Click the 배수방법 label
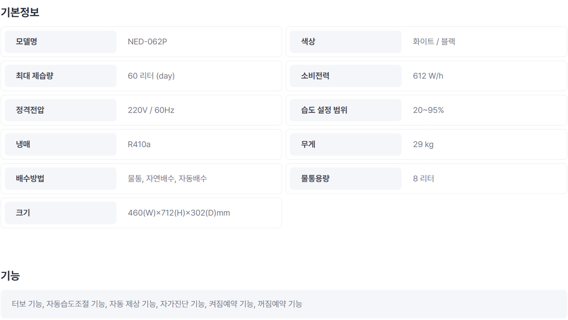 30,179
